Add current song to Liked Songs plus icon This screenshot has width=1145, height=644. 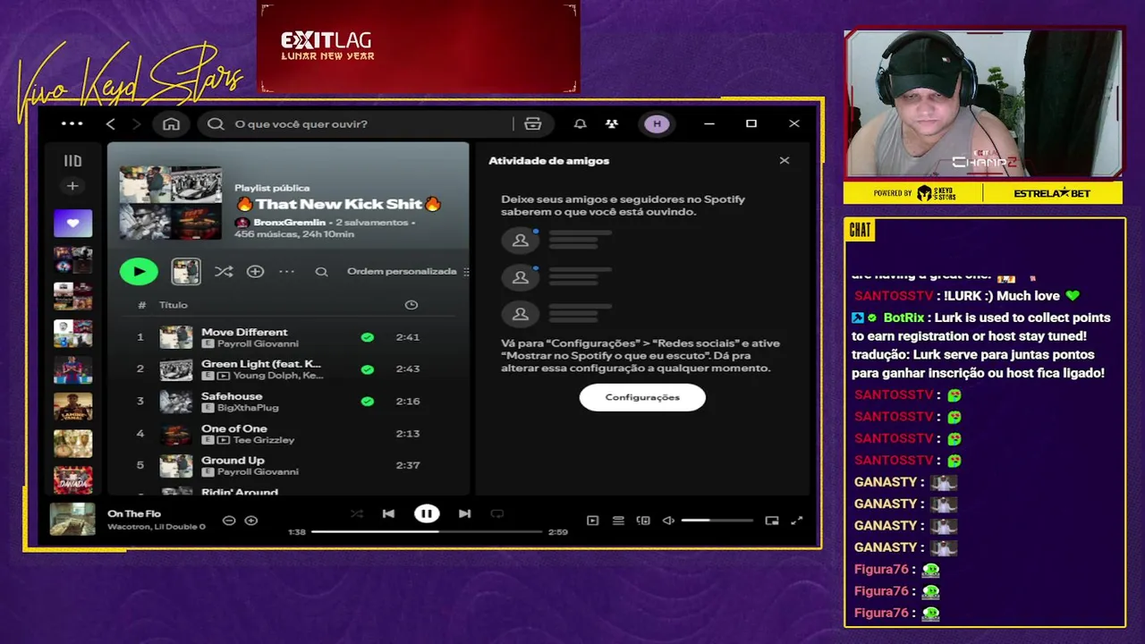click(251, 521)
